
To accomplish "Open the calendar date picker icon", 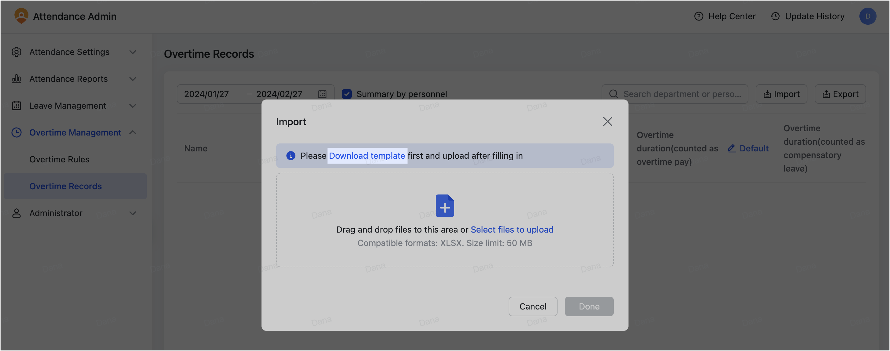I will click(x=322, y=94).
